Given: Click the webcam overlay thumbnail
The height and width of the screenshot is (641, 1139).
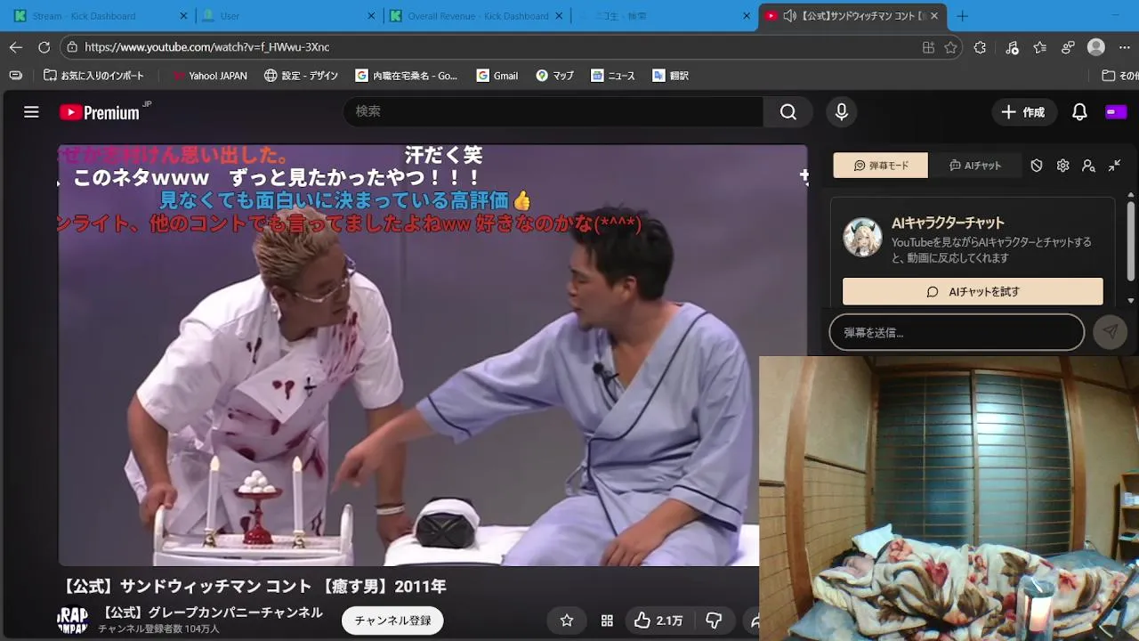Looking at the screenshot, I should [x=949, y=499].
